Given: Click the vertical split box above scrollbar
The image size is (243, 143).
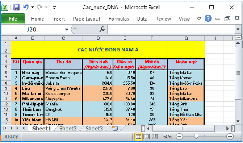Looking at the screenshot, I should (x=238, y=38).
